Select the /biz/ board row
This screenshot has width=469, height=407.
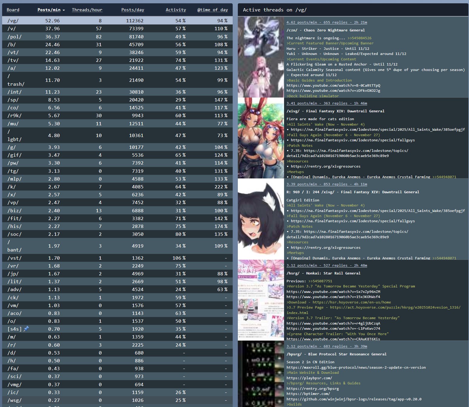(117, 210)
